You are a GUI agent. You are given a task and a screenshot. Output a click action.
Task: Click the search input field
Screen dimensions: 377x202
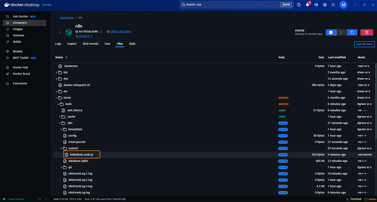232,5
